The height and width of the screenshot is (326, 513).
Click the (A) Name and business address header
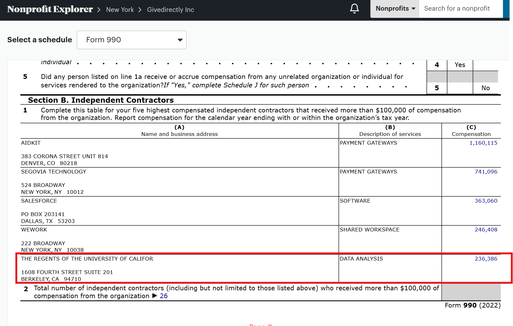pyautogui.click(x=179, y=131)
